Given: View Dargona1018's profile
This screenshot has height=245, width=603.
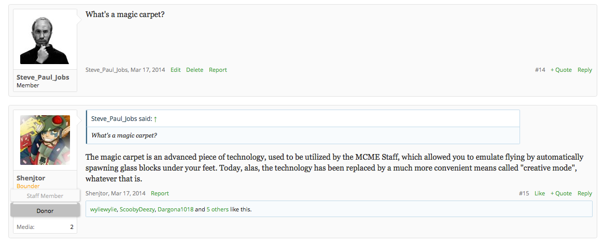Looking at the screenshot, I should (x=175, y=210).
